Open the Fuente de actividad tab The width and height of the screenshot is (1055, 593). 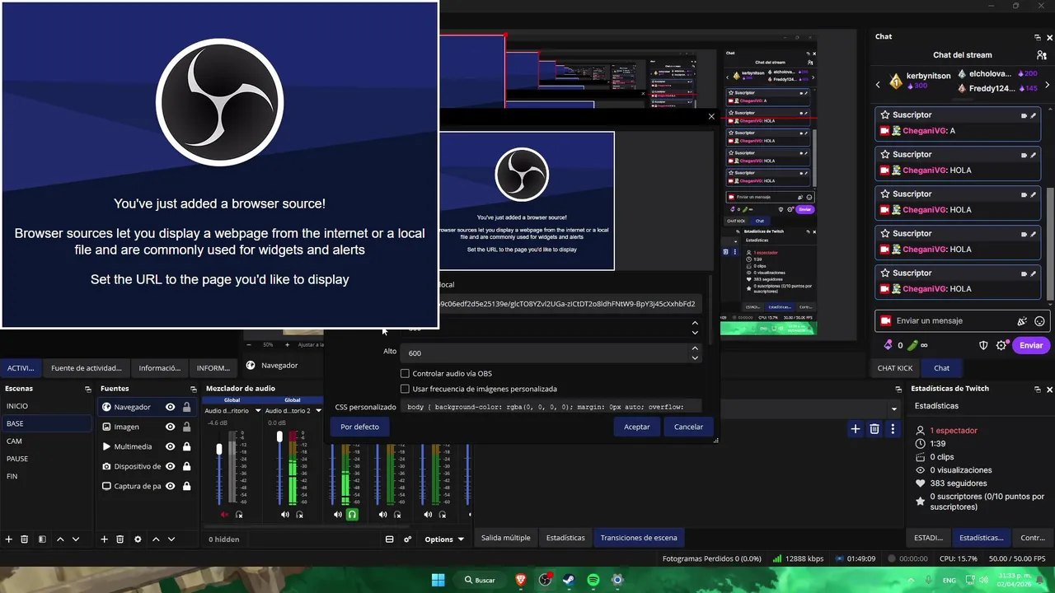86,368
